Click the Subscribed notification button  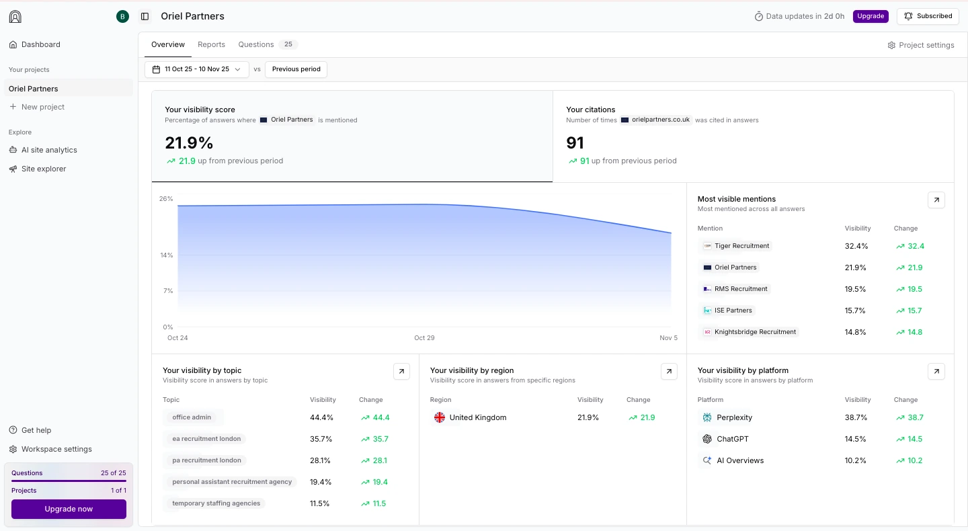(x=928, y=16)
